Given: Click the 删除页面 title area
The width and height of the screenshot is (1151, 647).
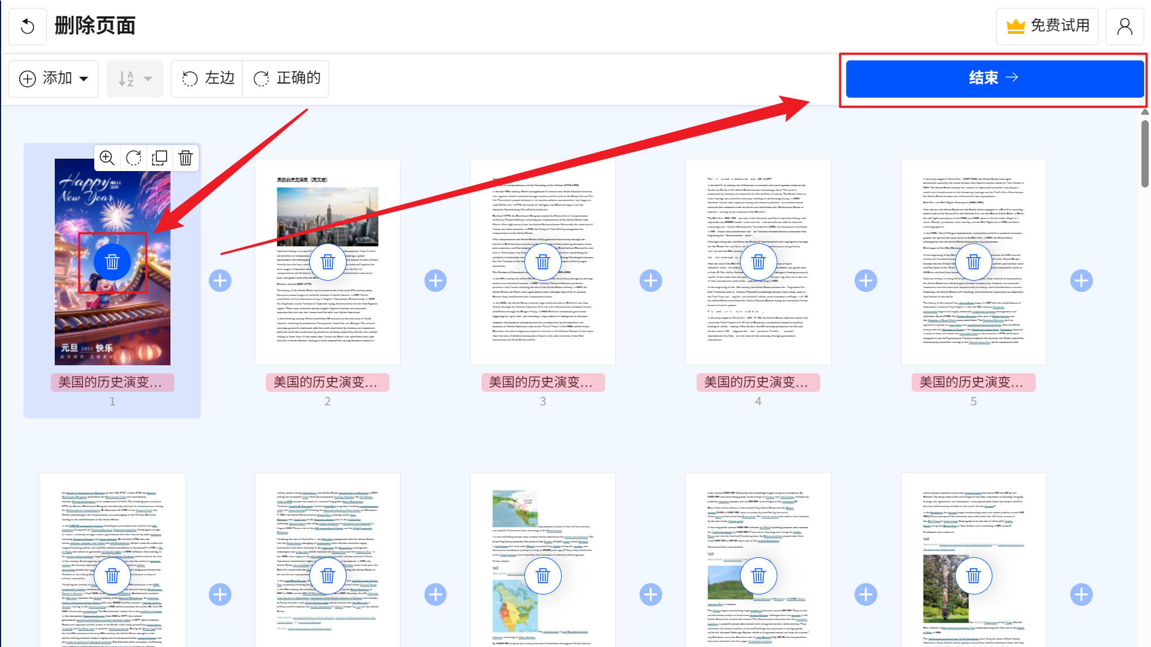Looking at the screenshot, I should 94,25.
